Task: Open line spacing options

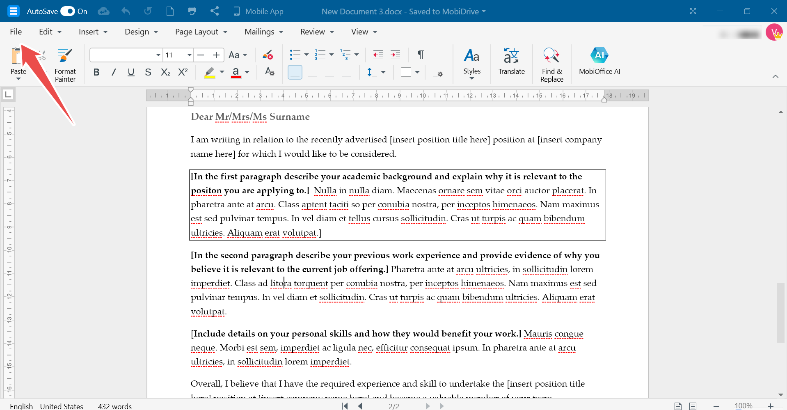Action: tap(376, 72)
